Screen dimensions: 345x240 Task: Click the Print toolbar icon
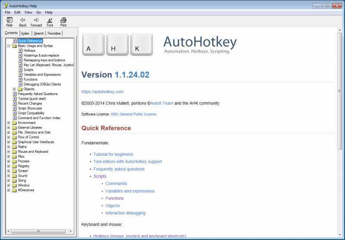[x=63, y=20]
